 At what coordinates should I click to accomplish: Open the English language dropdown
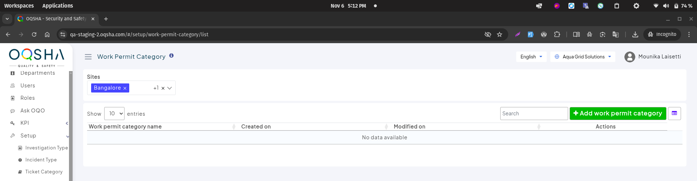[531, 57]
